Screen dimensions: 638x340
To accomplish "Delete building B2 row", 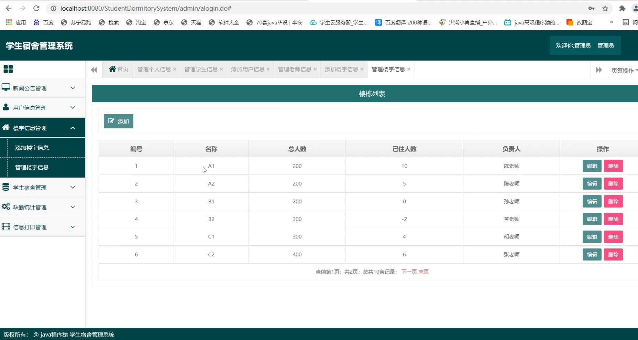I will [x=613, y=219].
